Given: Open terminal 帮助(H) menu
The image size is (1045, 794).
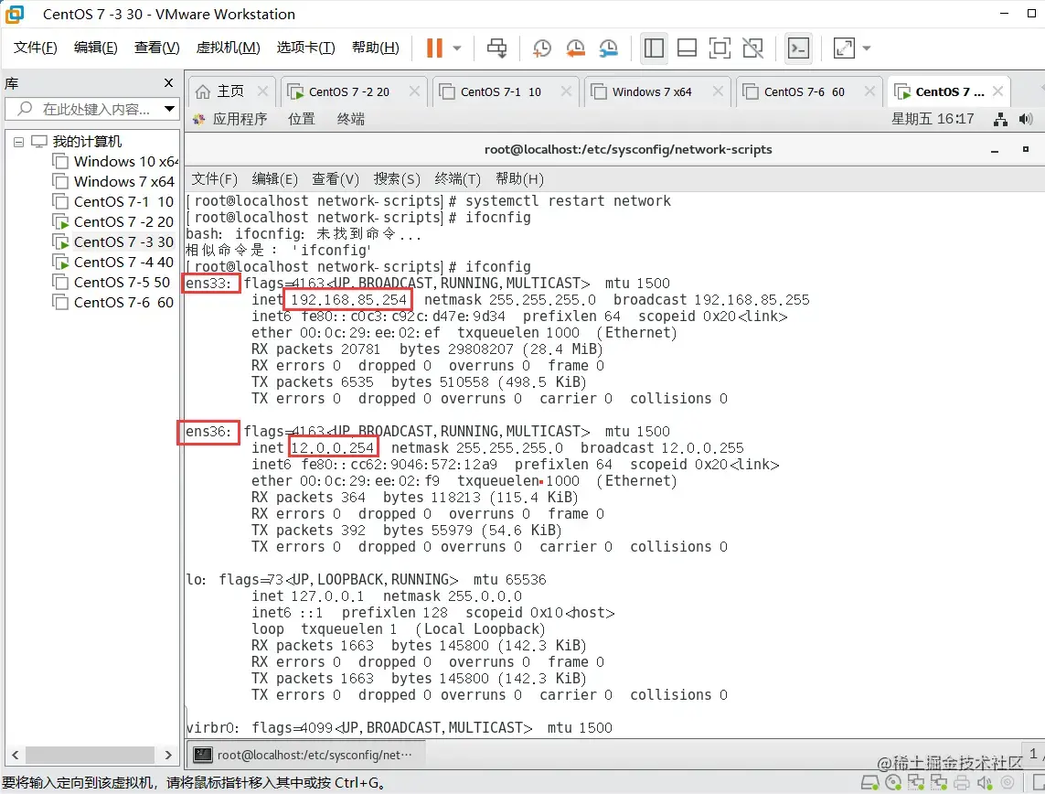Looking at the screenshot, I should [x=520, y=178].
